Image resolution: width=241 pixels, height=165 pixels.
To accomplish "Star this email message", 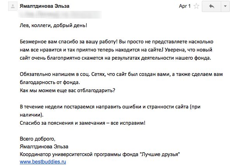I will click(x=197, y=7).
